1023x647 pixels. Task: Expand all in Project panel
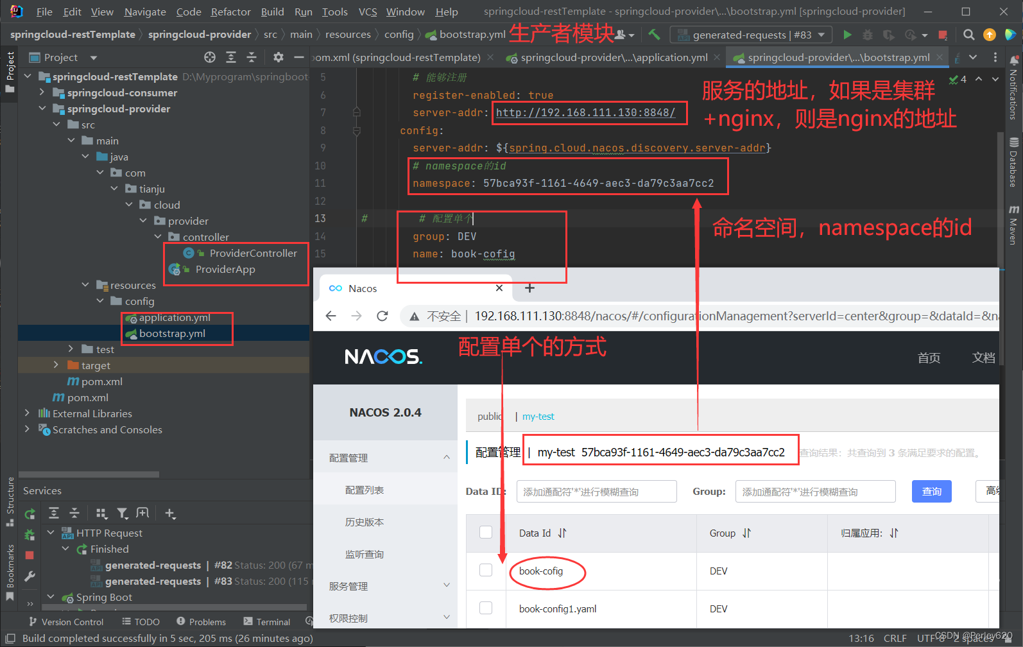[231, 57]
